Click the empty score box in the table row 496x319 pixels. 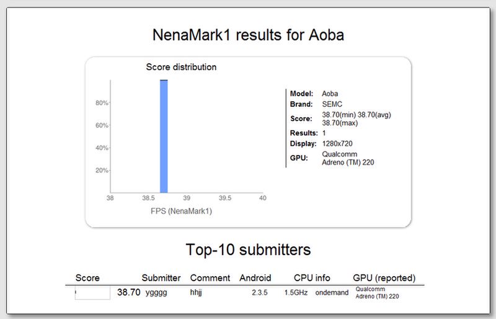tap(92, 292)
